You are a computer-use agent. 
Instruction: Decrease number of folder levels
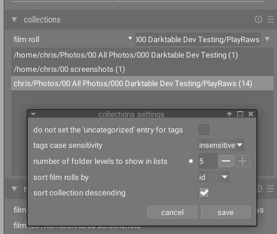point(226,161)
